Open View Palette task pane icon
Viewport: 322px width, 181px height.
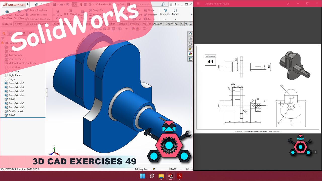190,49
